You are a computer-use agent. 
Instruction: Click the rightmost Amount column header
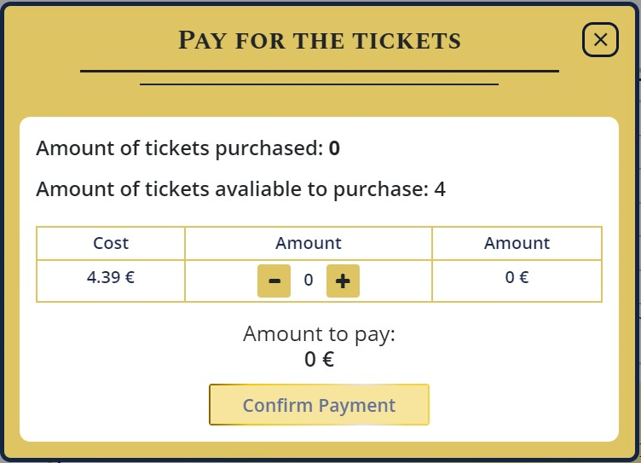click(x=517, y=243)
